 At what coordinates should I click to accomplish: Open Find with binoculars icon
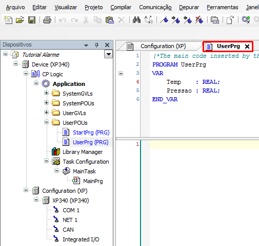click(x=136, y=20)
